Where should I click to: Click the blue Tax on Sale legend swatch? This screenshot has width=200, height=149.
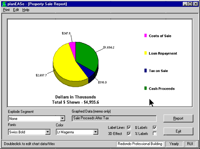coord(146,70)
